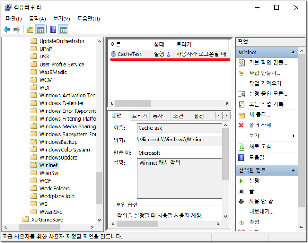Image resolution: width=308 pixels, height=243 pixels.
Task: Open the 보기(V) menu
Action: click(62, 19)
